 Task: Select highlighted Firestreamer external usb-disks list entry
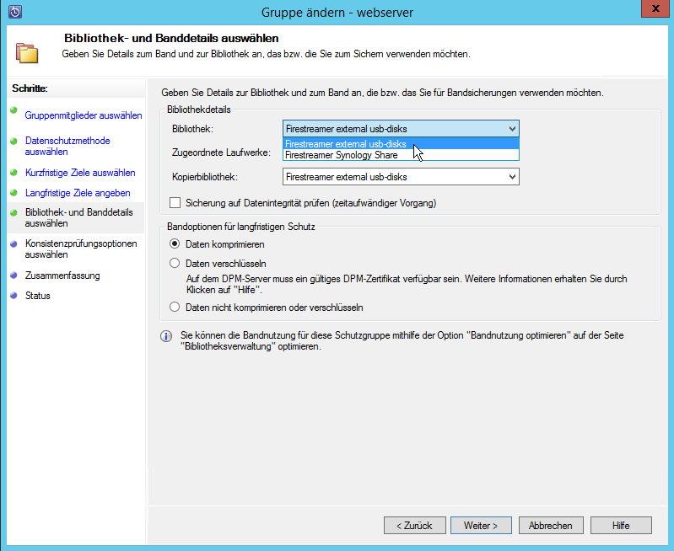tap(346, 144)
